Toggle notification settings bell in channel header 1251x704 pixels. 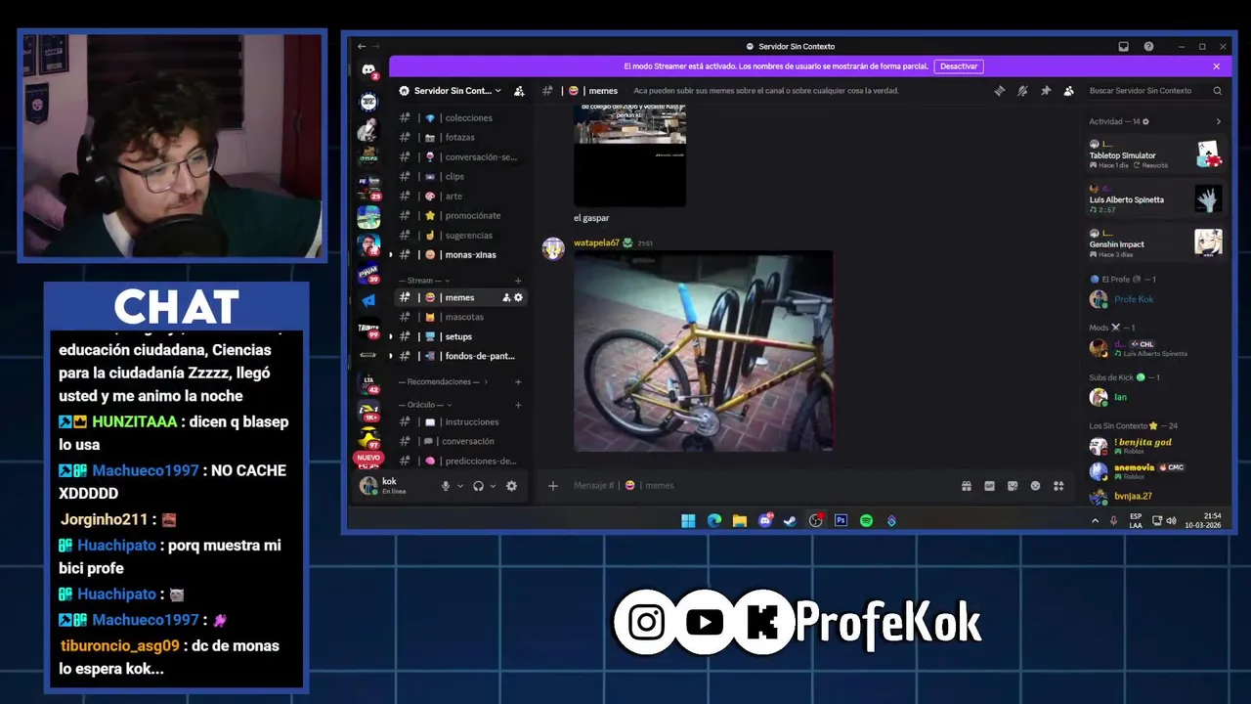[x=1022, y=91]
